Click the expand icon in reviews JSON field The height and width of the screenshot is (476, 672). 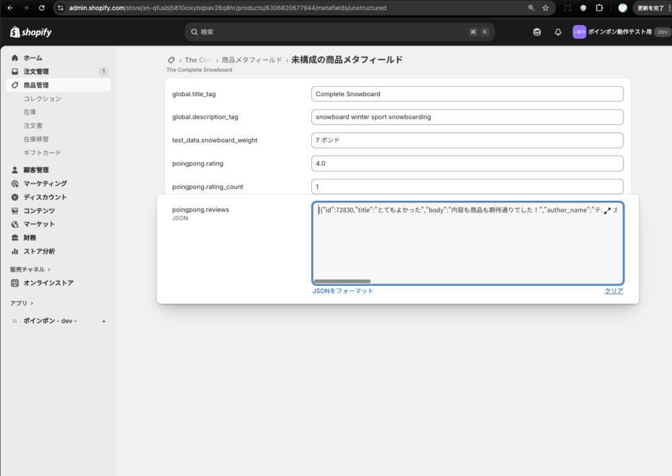coord(607,210)
